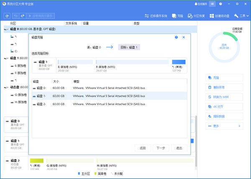Click the 下一步 button

(x=161, y=148)
